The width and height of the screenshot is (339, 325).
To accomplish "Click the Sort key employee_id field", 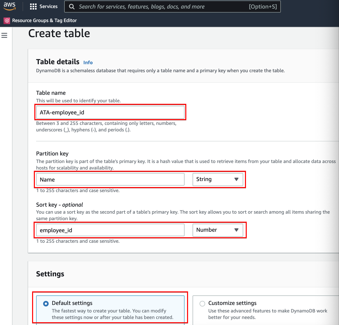I will (110, 230).
